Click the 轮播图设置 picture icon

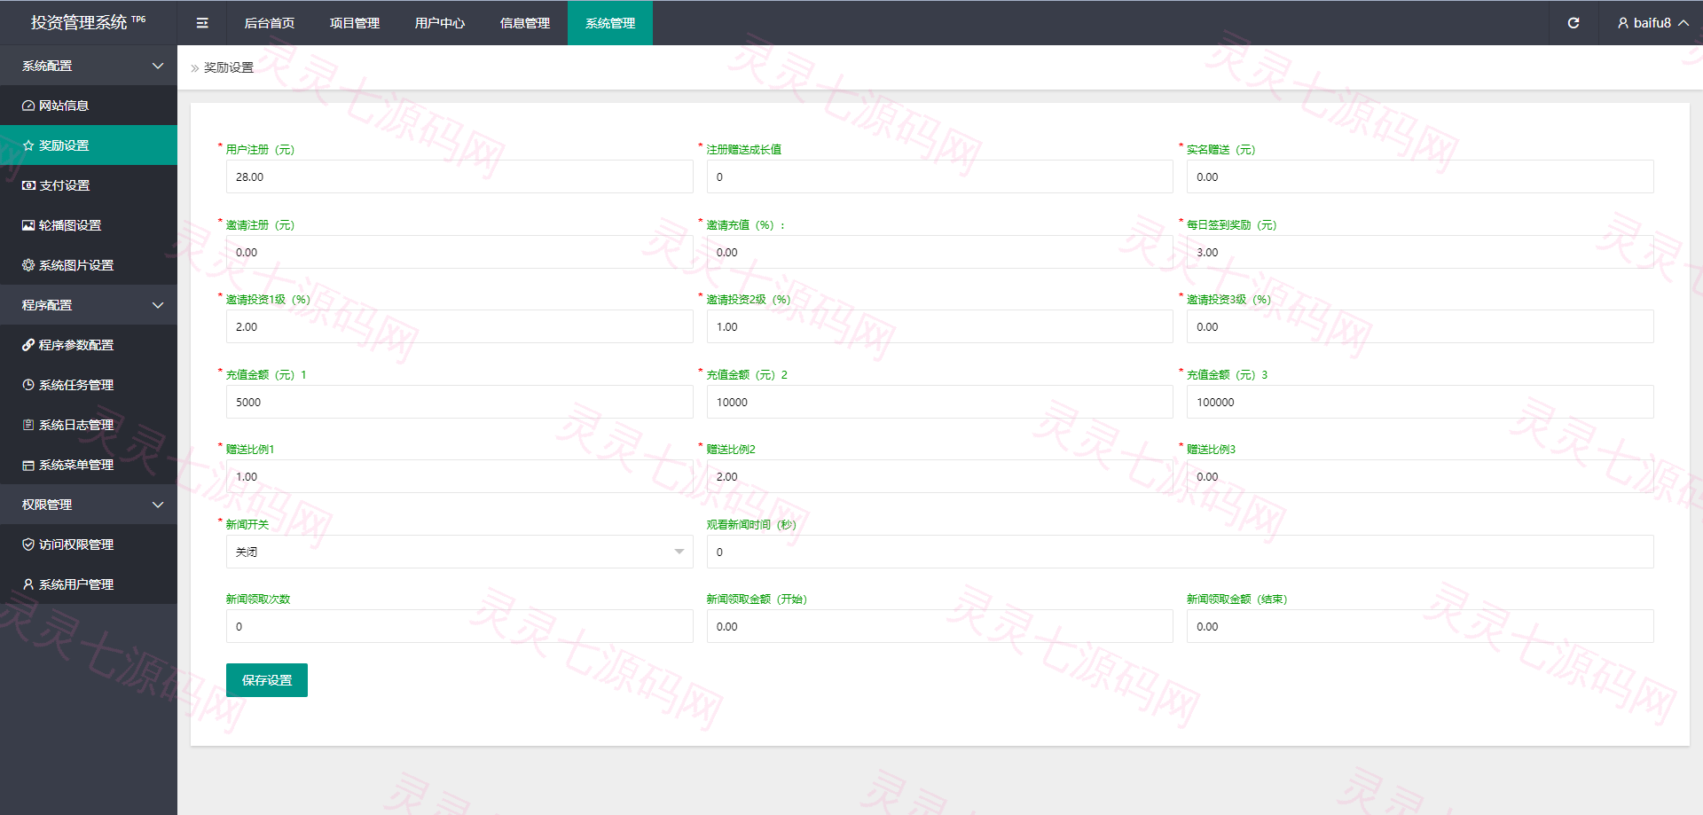click(28, 225)
